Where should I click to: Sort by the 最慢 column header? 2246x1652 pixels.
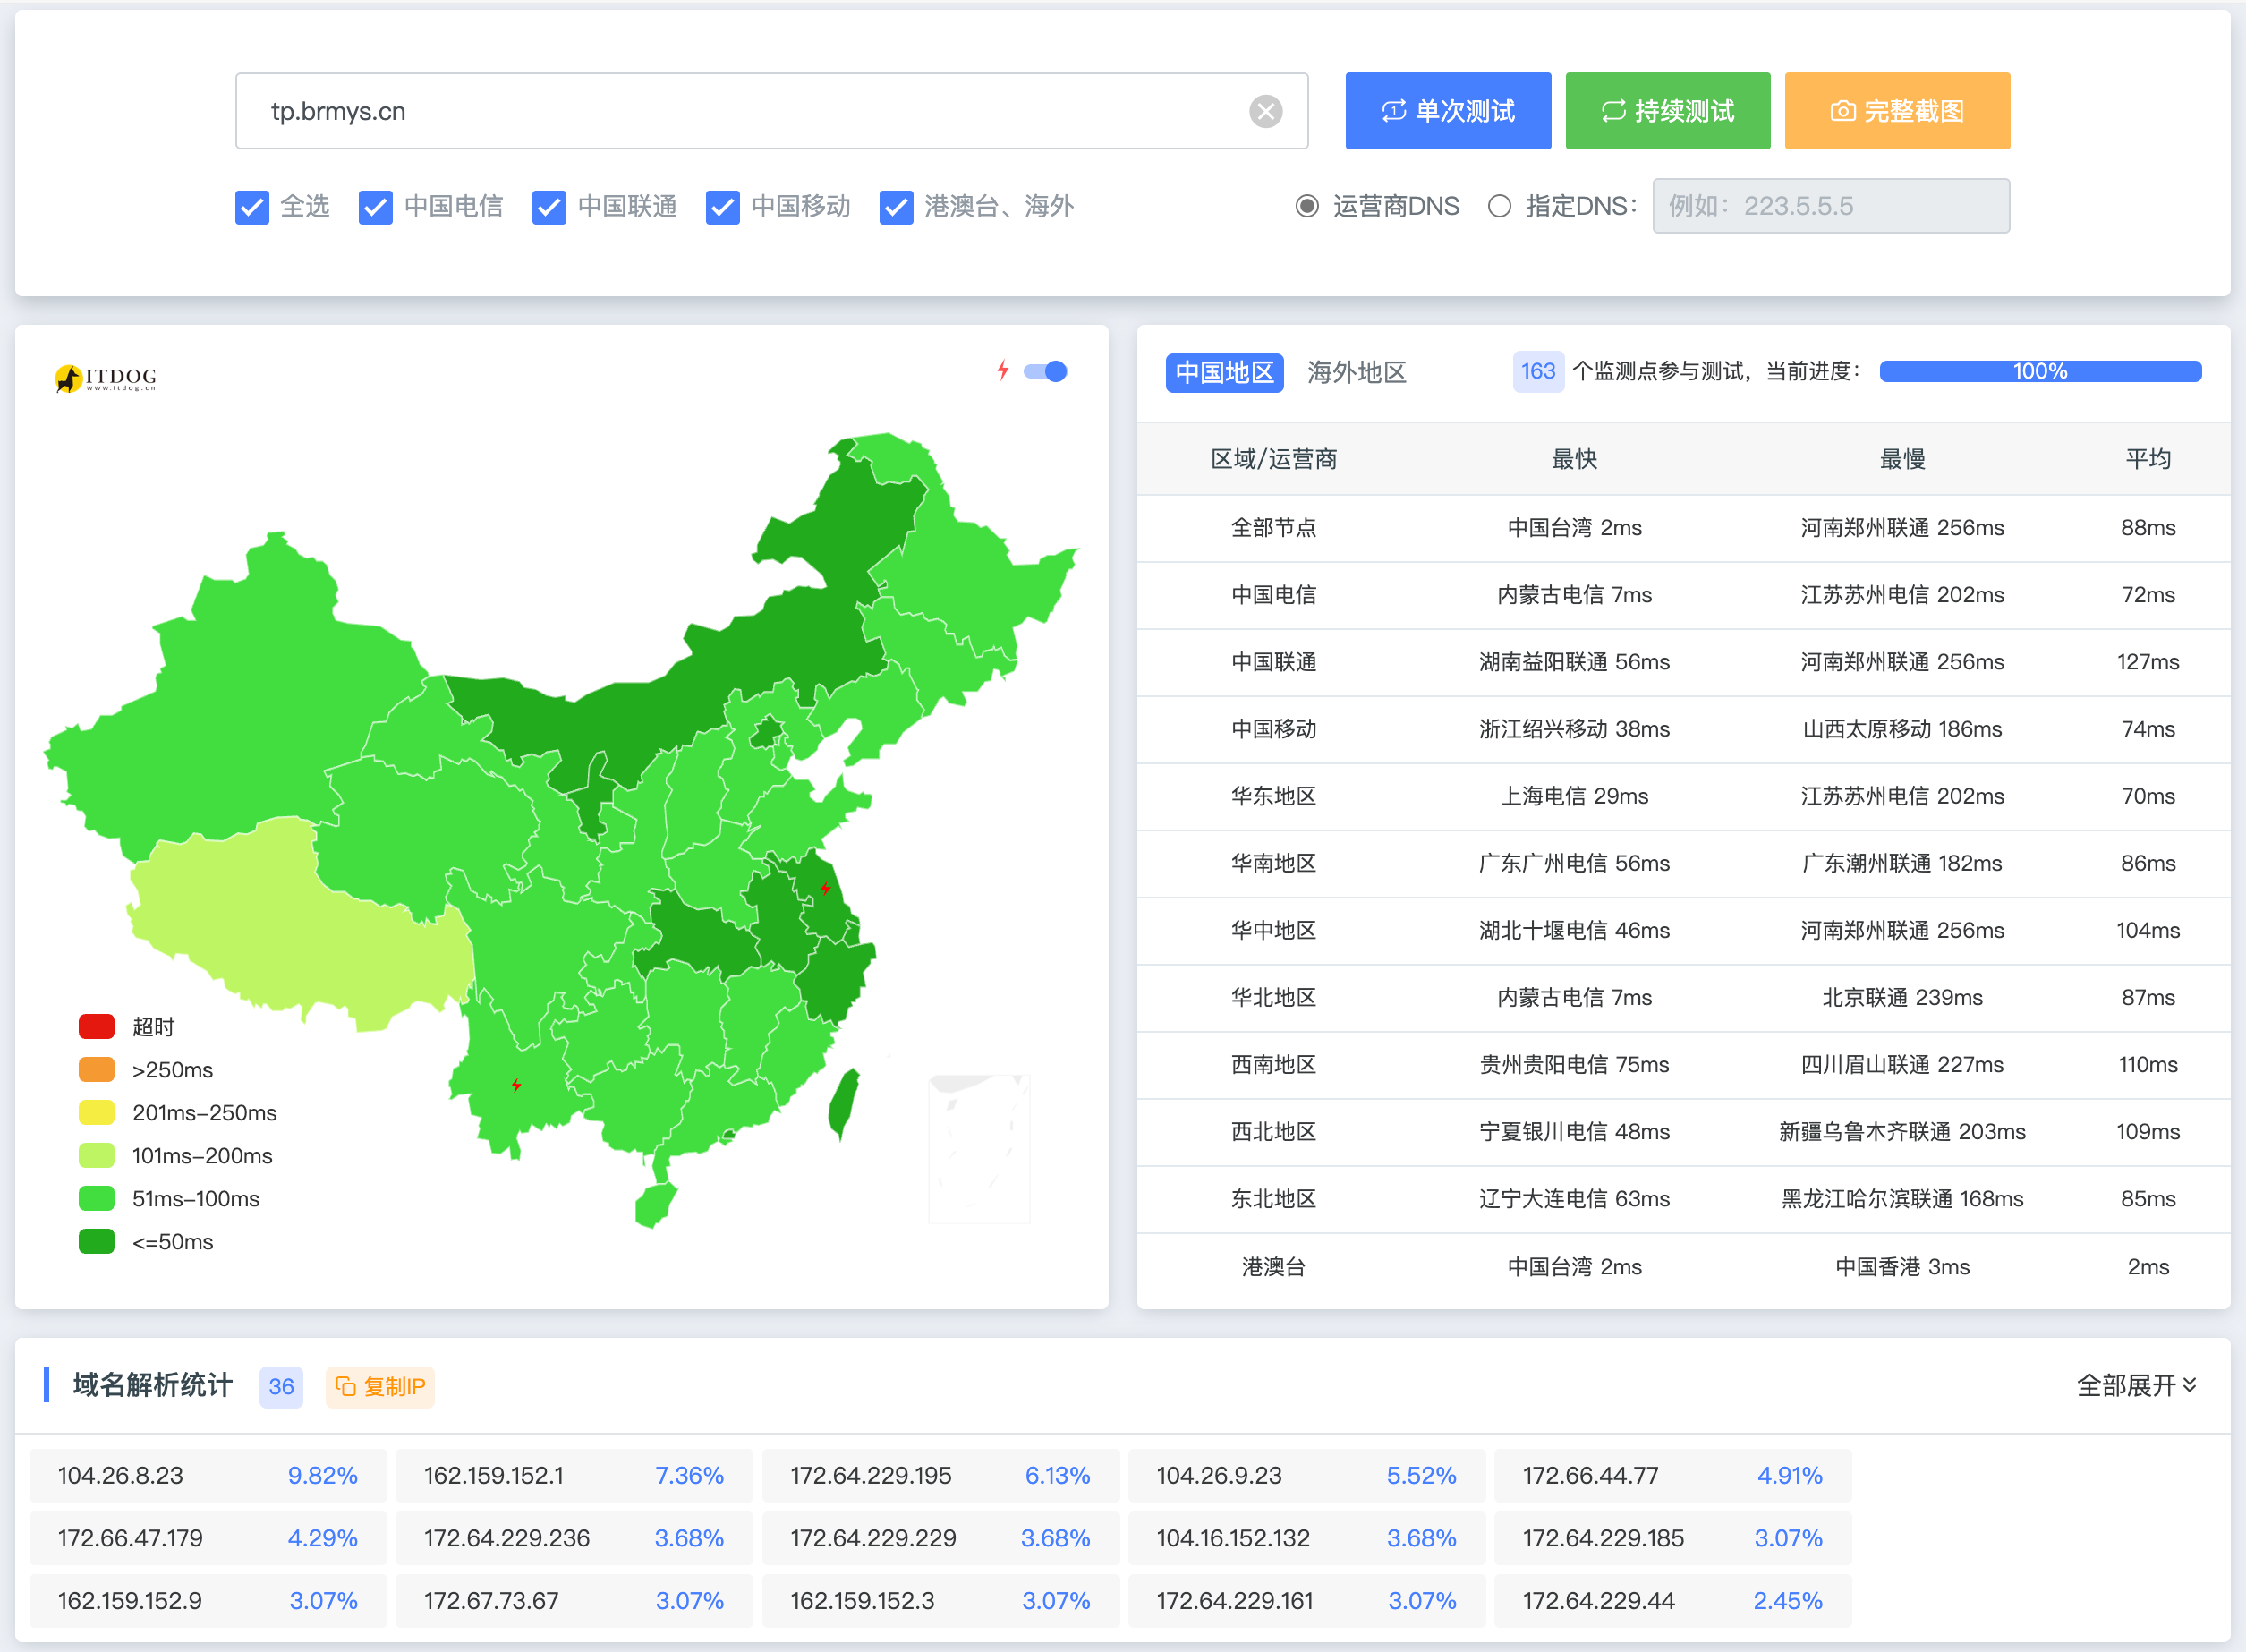pos(1902,459)
